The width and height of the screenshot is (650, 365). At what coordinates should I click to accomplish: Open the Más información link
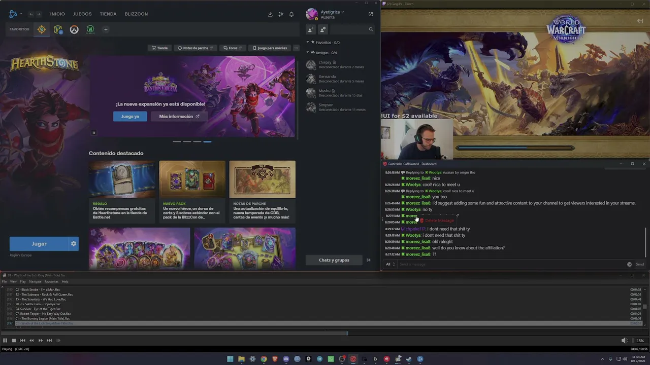click(x=179, y=117)
